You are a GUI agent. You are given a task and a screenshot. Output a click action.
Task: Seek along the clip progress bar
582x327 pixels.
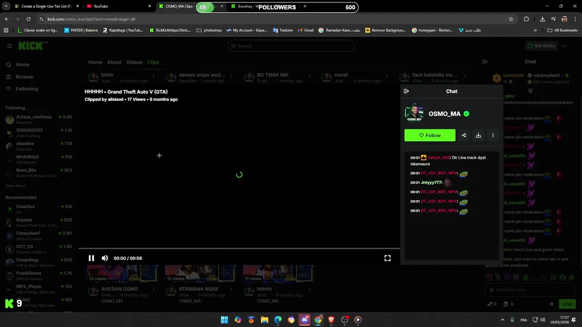pos(239,249)
